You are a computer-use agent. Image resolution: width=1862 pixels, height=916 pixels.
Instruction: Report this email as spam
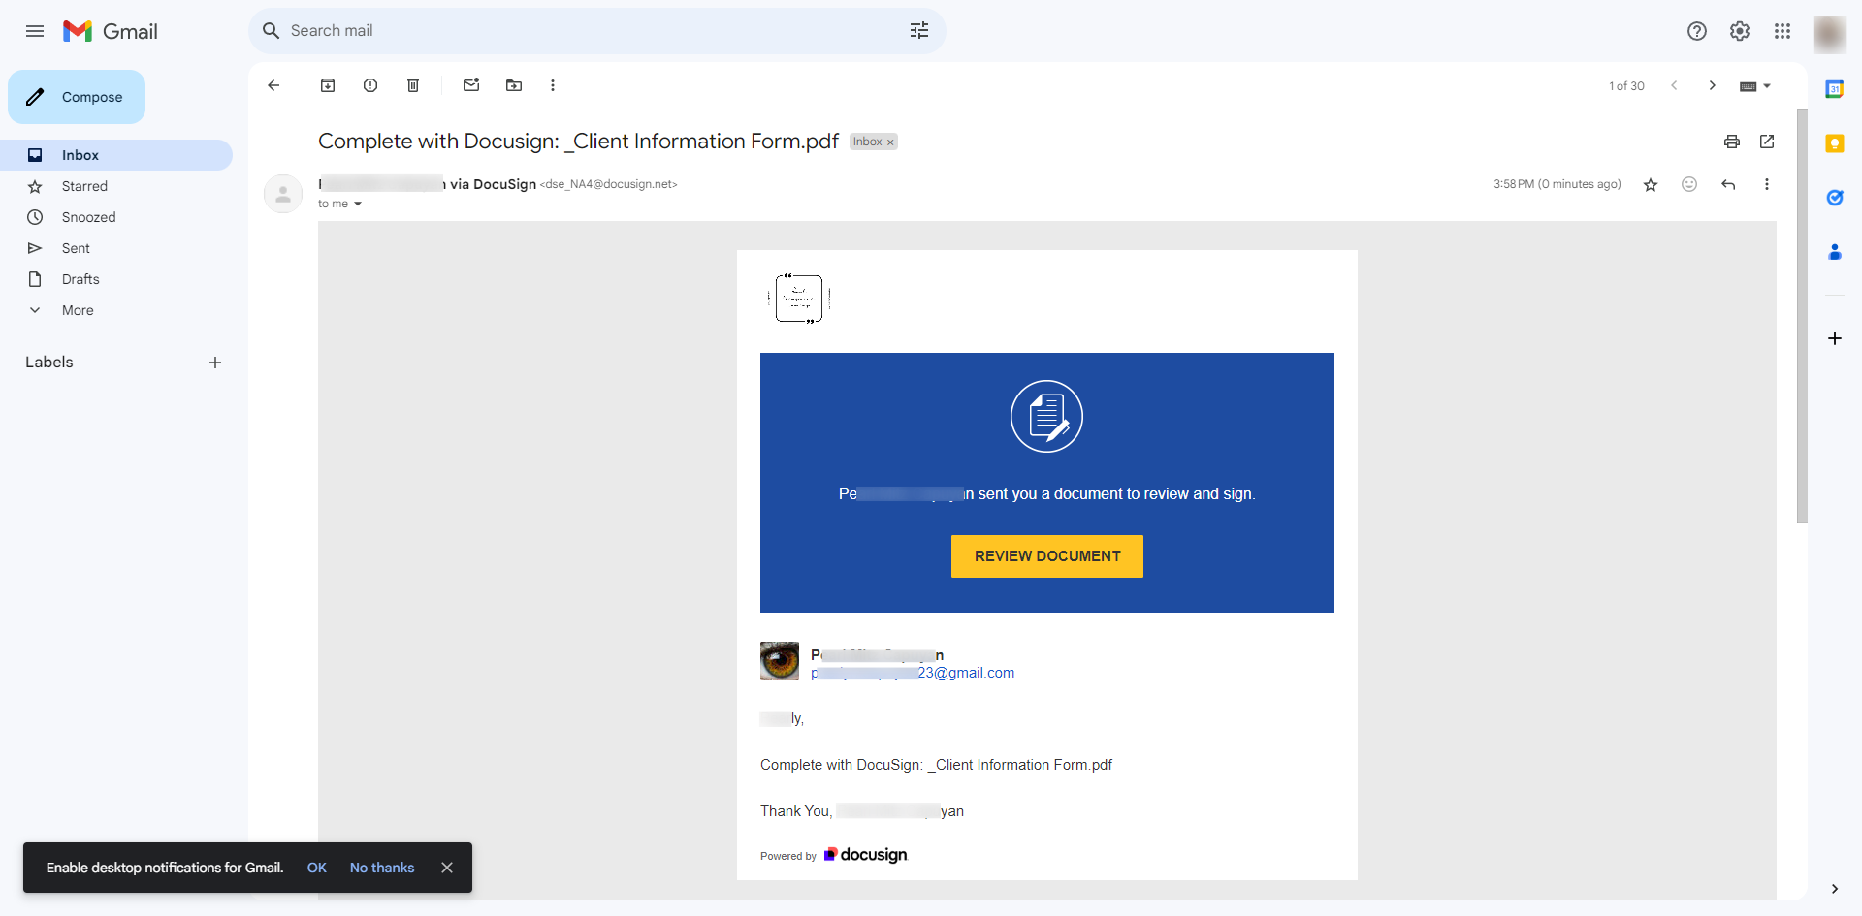click(370, 85)
